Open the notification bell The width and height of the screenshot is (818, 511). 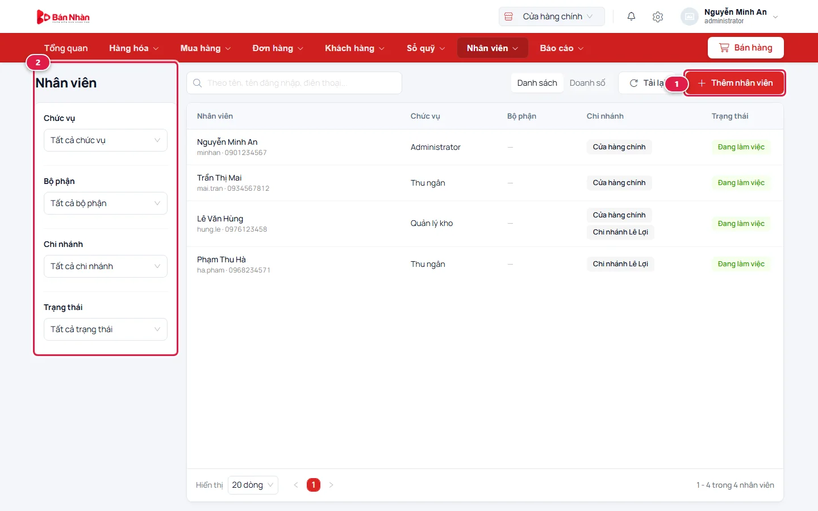(631, 16)
